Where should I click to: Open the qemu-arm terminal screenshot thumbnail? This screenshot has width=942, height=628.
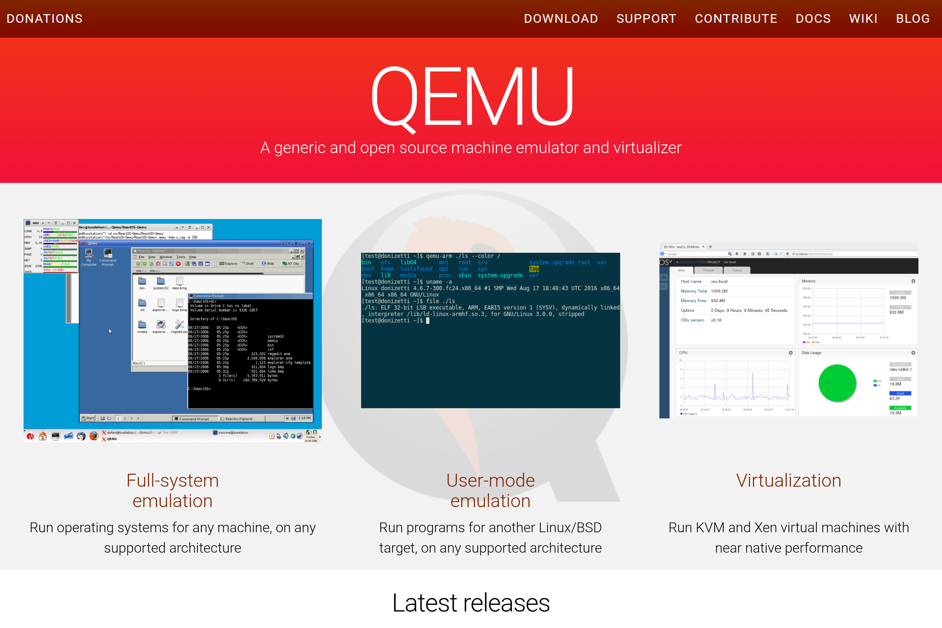(x=490, y=330)
